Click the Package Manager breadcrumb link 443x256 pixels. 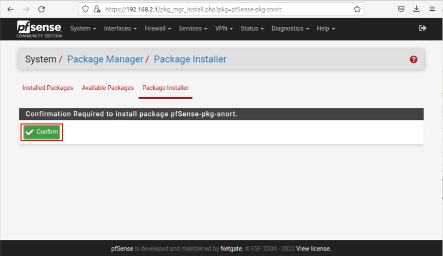[105, 59]
